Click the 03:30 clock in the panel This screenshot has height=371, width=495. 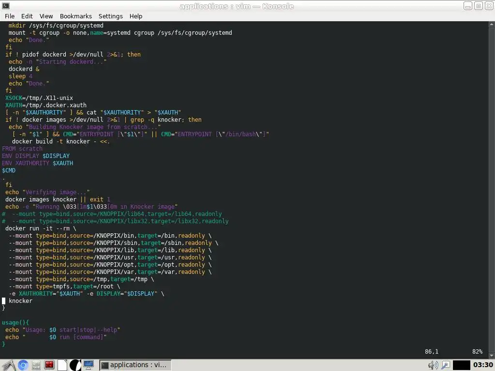[483, 365]
